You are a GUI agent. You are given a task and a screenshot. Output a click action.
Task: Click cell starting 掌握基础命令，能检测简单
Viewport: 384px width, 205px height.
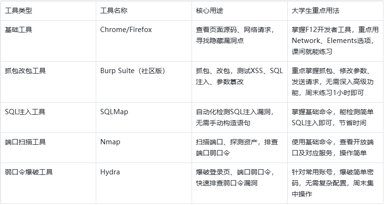335,118
